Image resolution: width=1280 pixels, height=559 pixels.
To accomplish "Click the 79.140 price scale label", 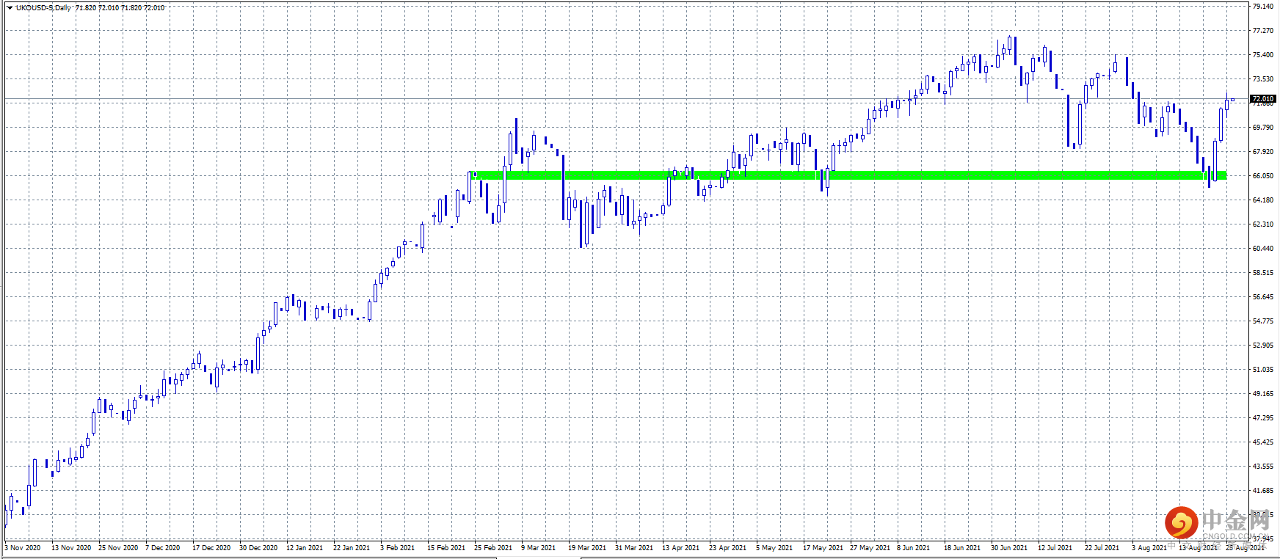I will [1263, 6].
